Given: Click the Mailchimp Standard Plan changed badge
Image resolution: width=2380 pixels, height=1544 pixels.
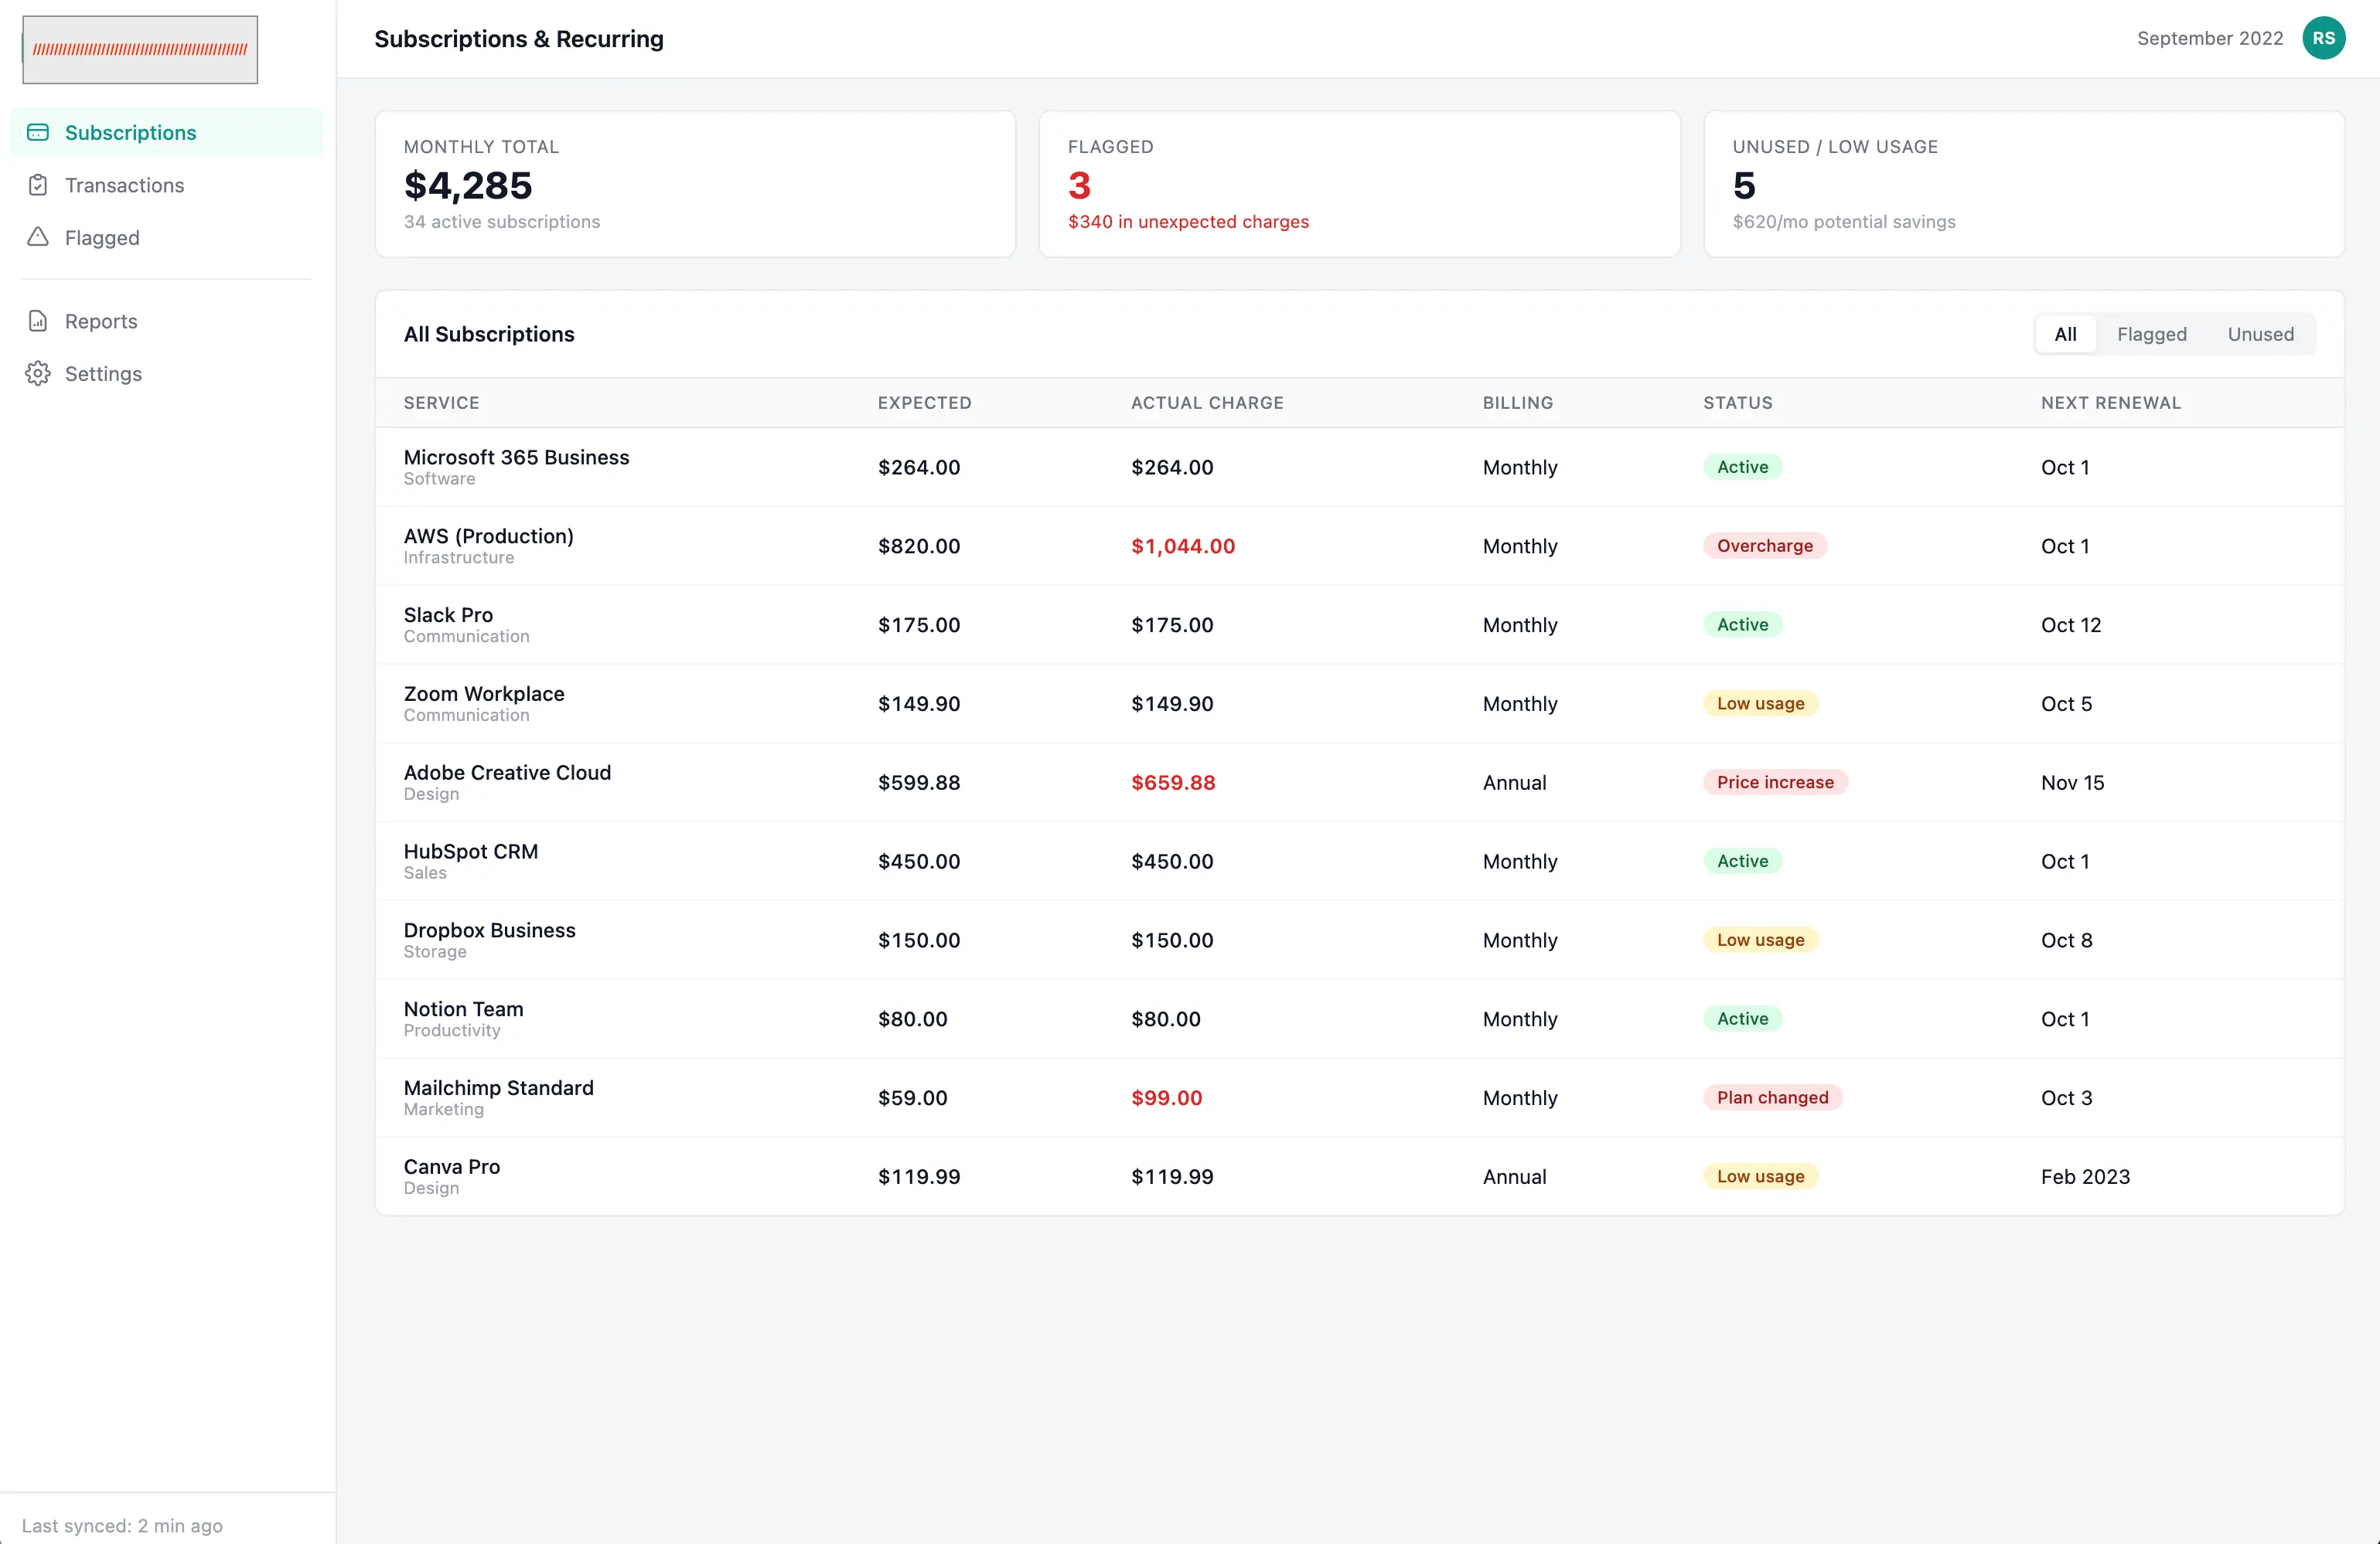Looking at the screenshot, I should pos(1772,1097).
